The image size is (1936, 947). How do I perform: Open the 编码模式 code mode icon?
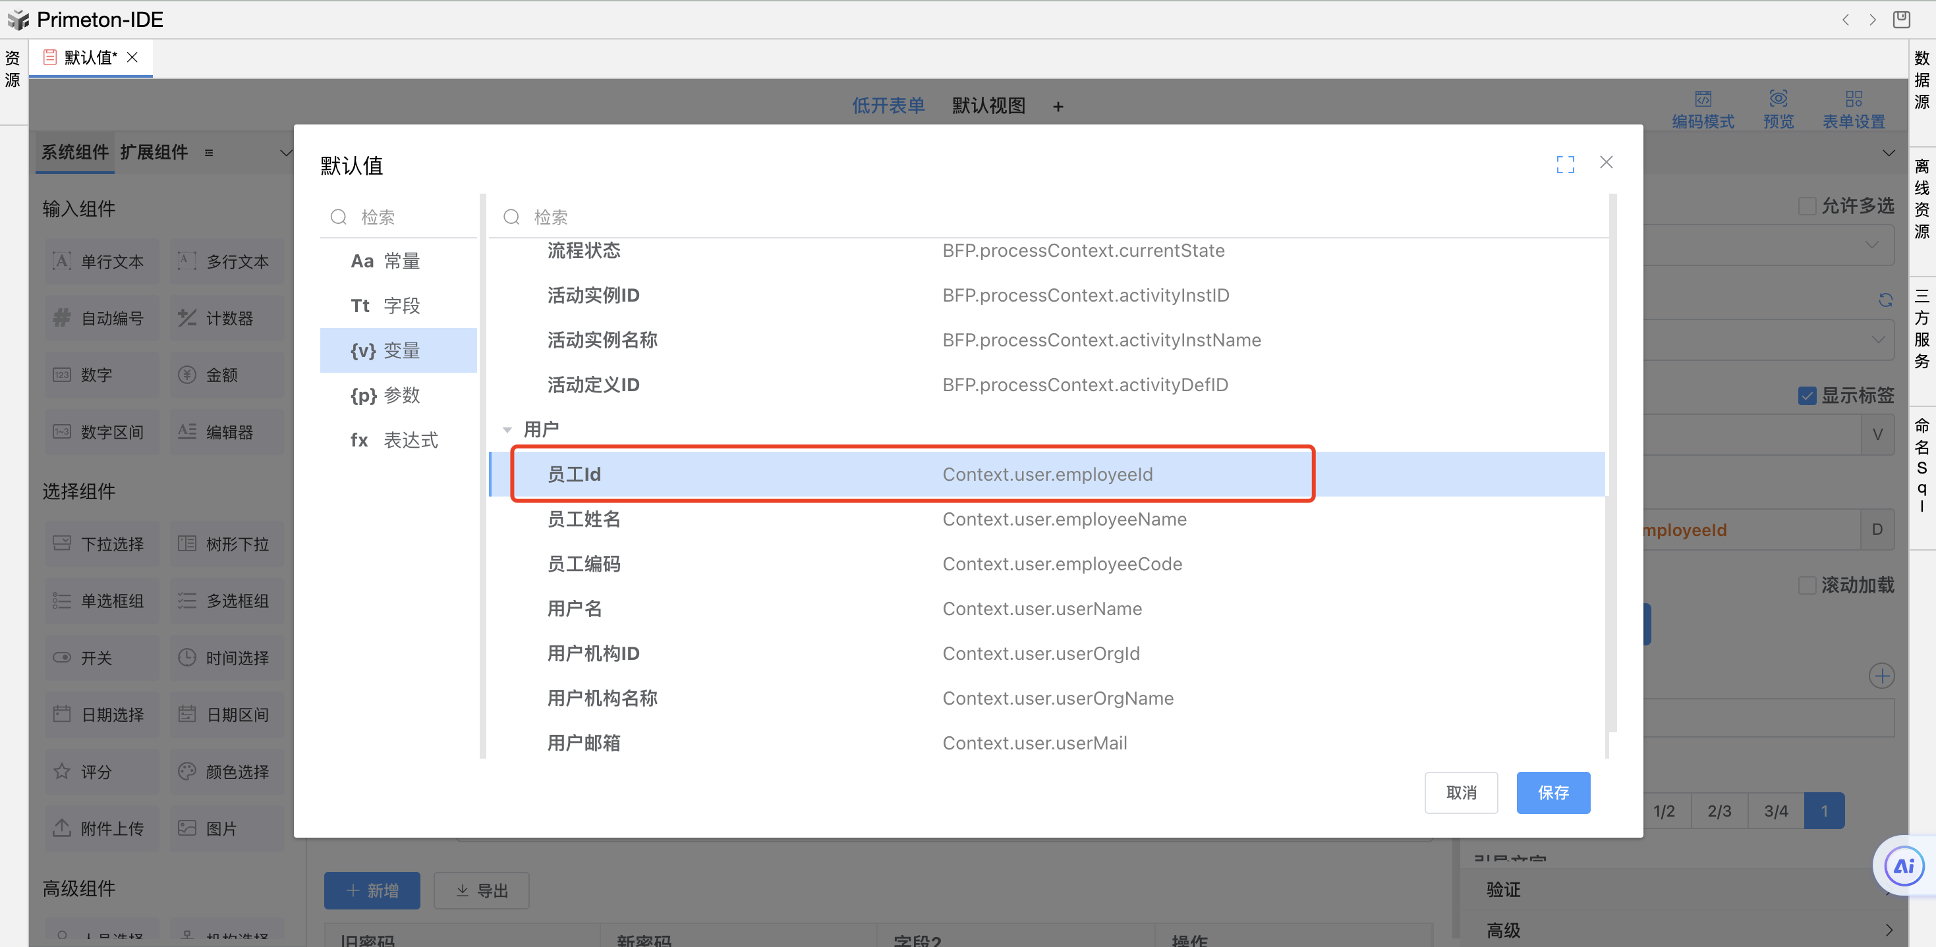(1702, 99)
